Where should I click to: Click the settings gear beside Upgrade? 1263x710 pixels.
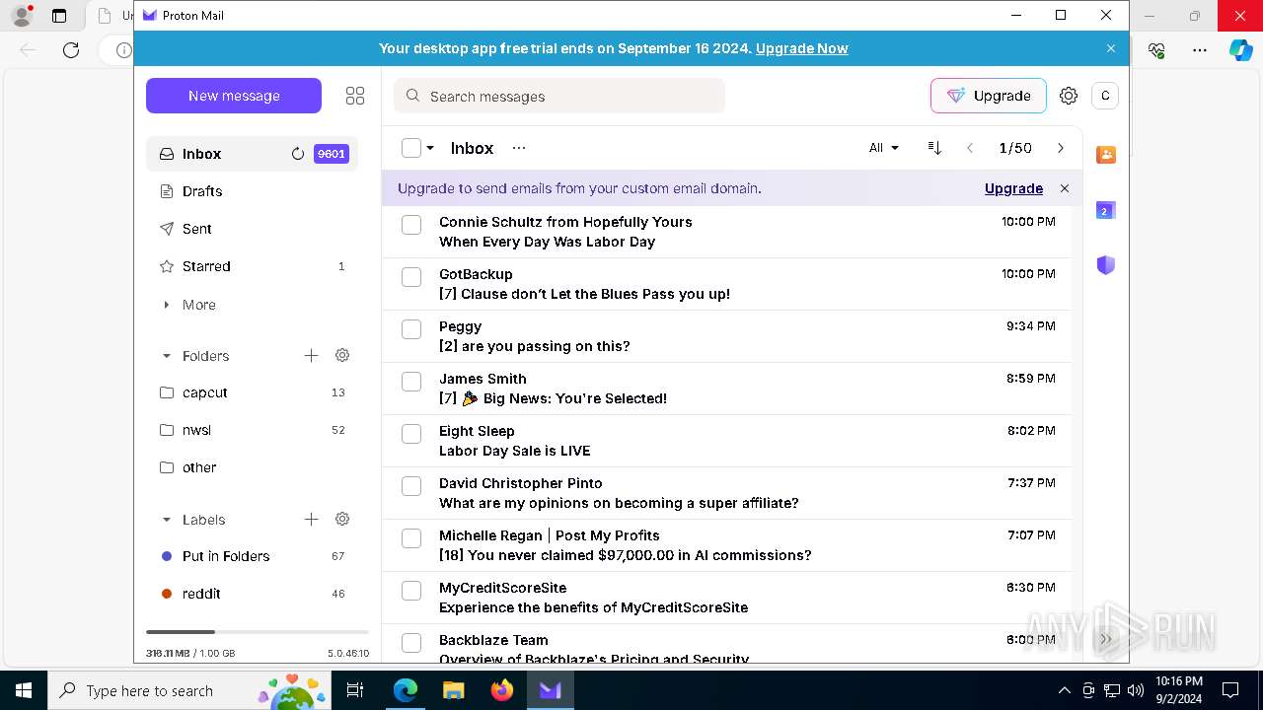pos(1069,96)
